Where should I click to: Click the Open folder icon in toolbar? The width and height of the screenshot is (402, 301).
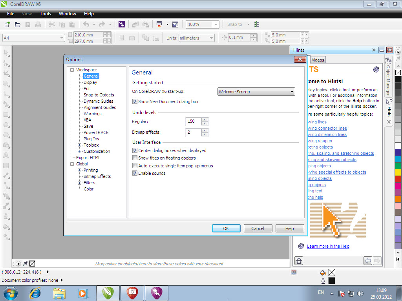17,24
